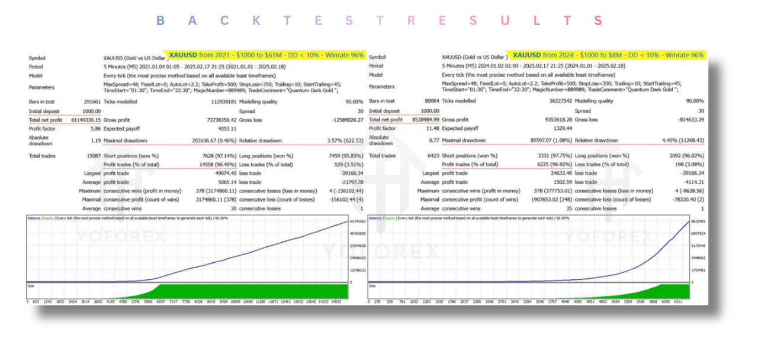Click profit factor value 11.48
Viewport: 758px width, 352px height.
point(433,129)
